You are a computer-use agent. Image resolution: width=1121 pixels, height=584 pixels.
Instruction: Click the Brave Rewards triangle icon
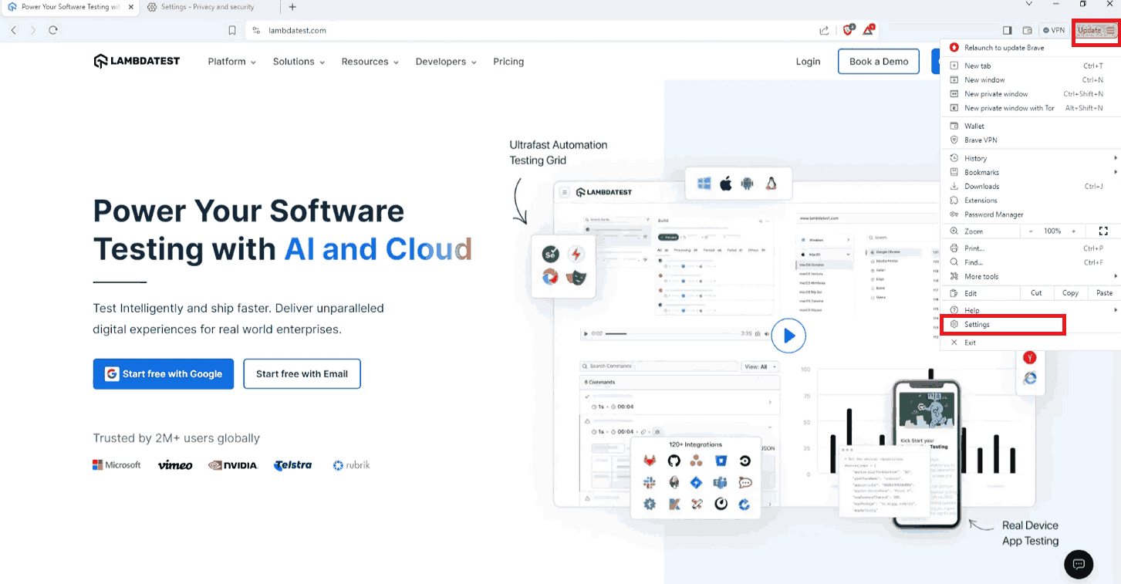click(x=868, y=29)
